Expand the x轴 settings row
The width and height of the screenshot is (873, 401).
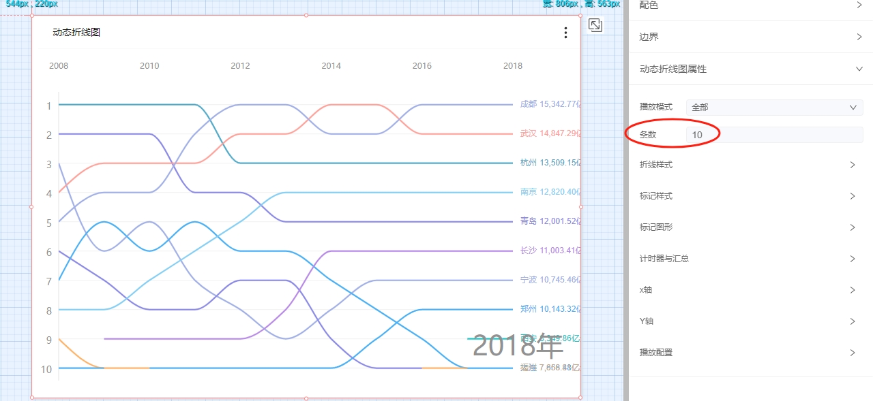pos(750,290)
